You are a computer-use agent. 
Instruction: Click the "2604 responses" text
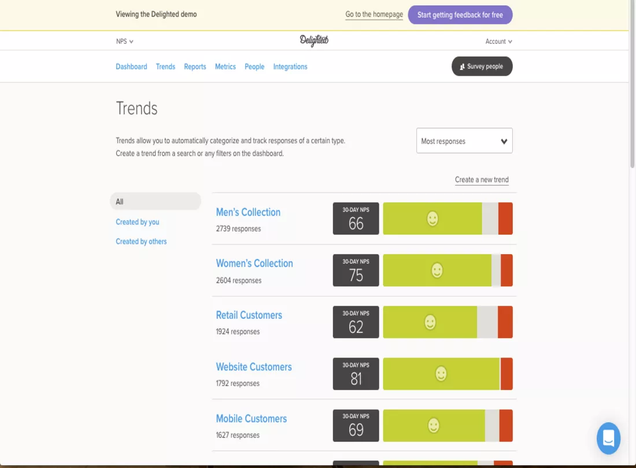click(238, 280)
